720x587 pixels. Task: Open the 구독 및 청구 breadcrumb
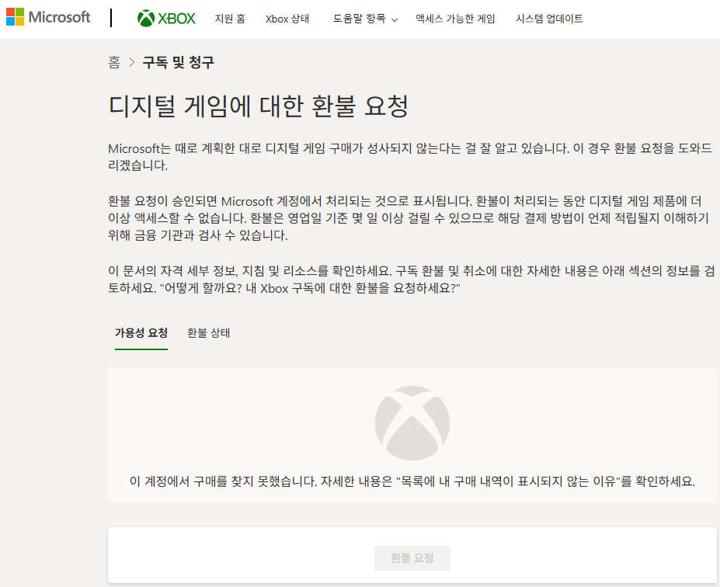tap(178, 62)
